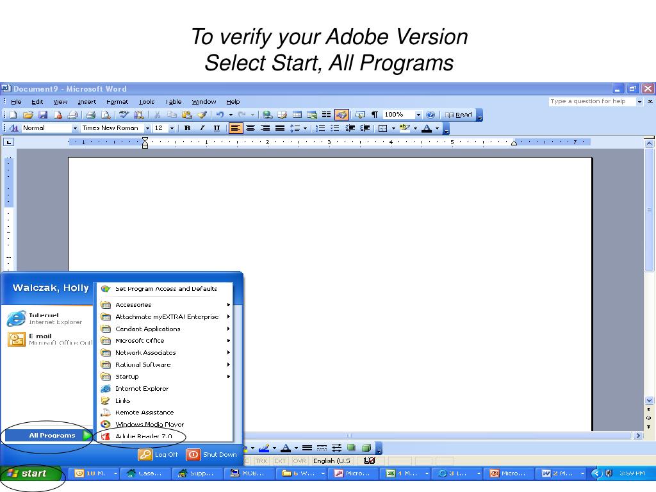
Task: Click the Bullets list icon
Action: click(x=334, y=128)
